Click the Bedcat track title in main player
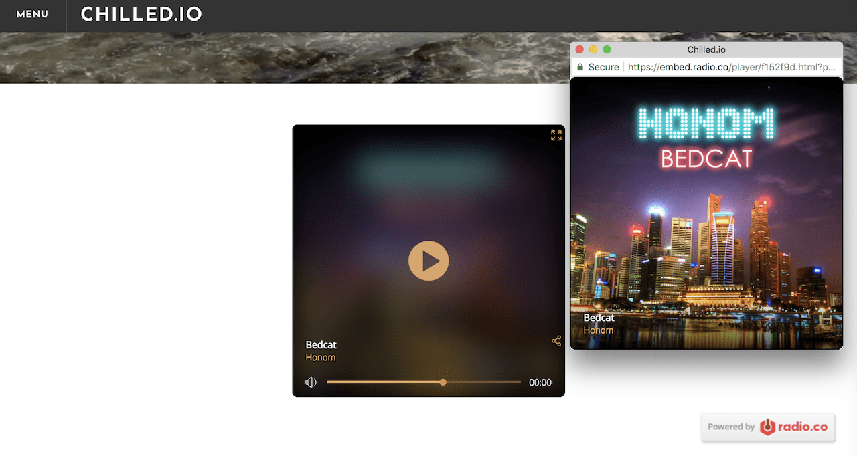The image size is (857, 456). [x=321, y=345]
